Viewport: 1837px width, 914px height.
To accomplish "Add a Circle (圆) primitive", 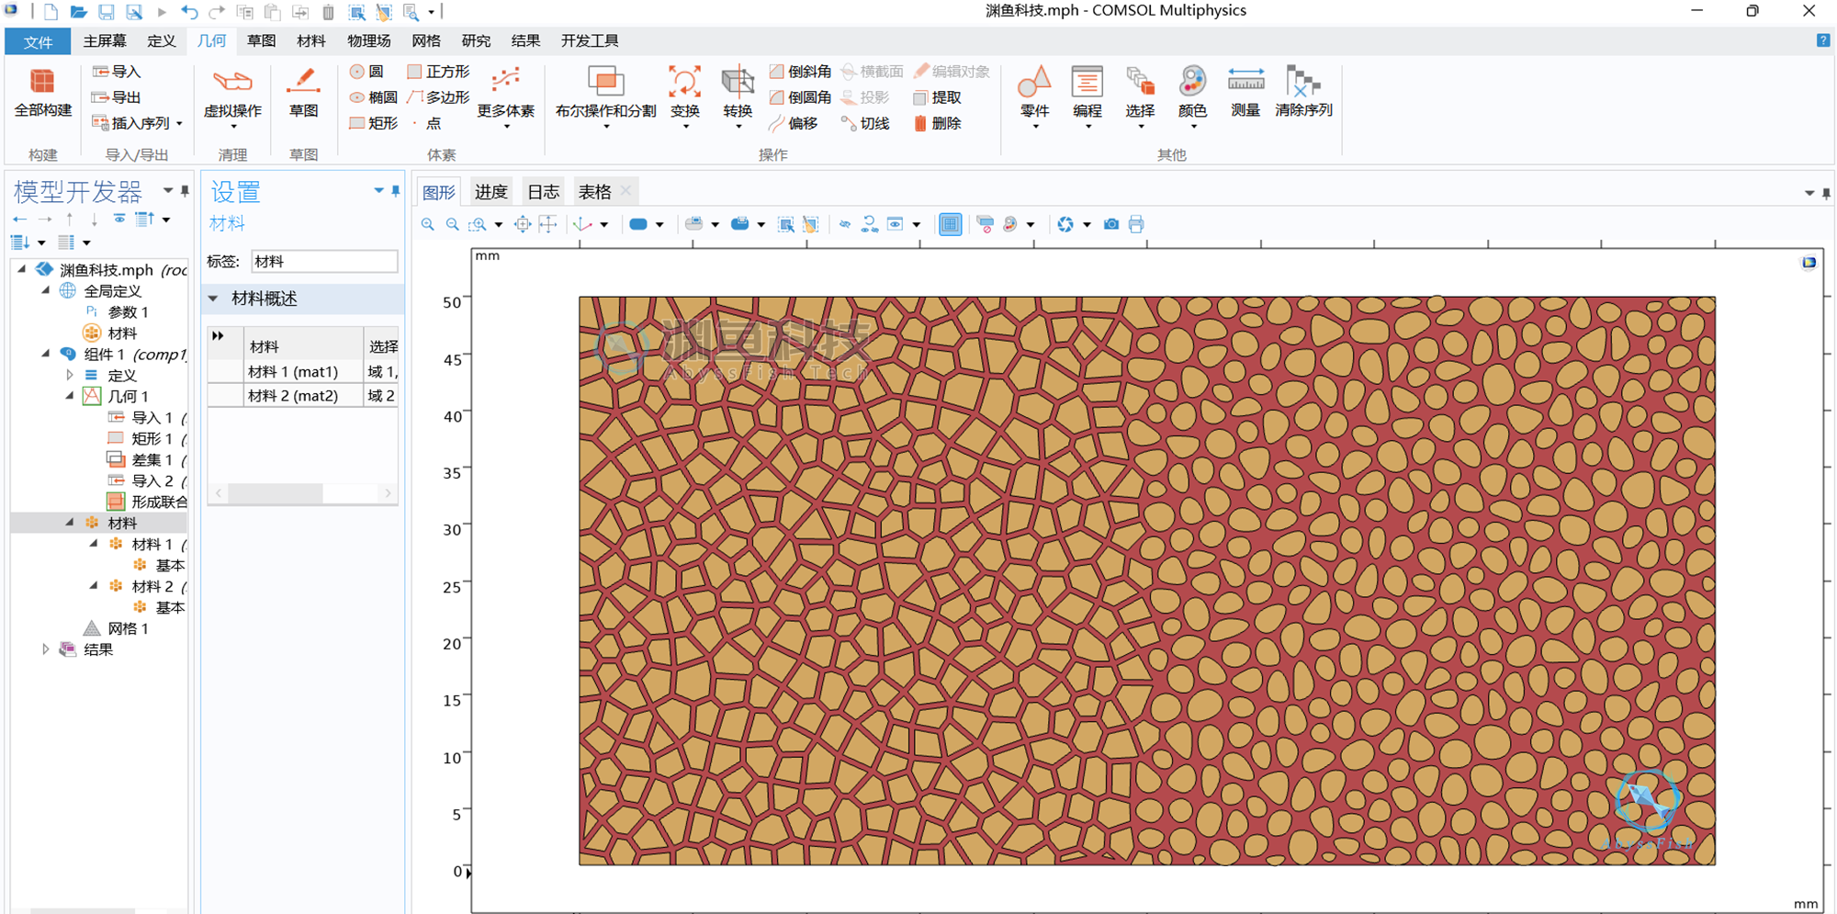I will pyautogui.click(x=367, y=72).
